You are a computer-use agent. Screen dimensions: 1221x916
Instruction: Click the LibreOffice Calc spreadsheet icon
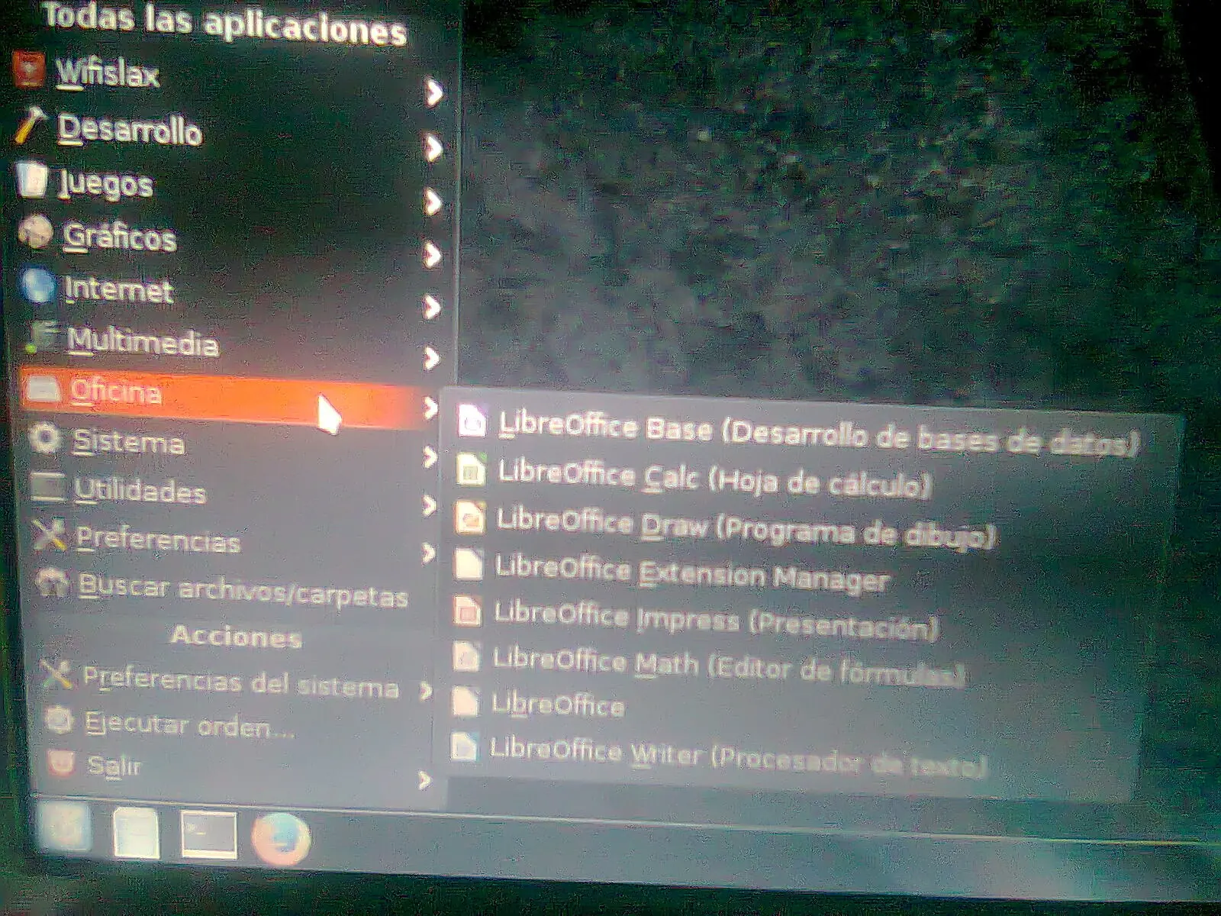471,469
